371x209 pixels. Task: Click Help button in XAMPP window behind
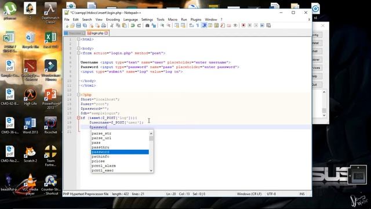pos(317,76)
